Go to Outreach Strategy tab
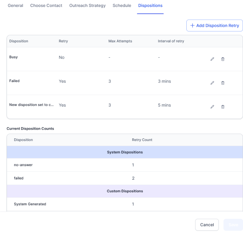This screenshot has width=243, height=233. (x=88, y=6)
